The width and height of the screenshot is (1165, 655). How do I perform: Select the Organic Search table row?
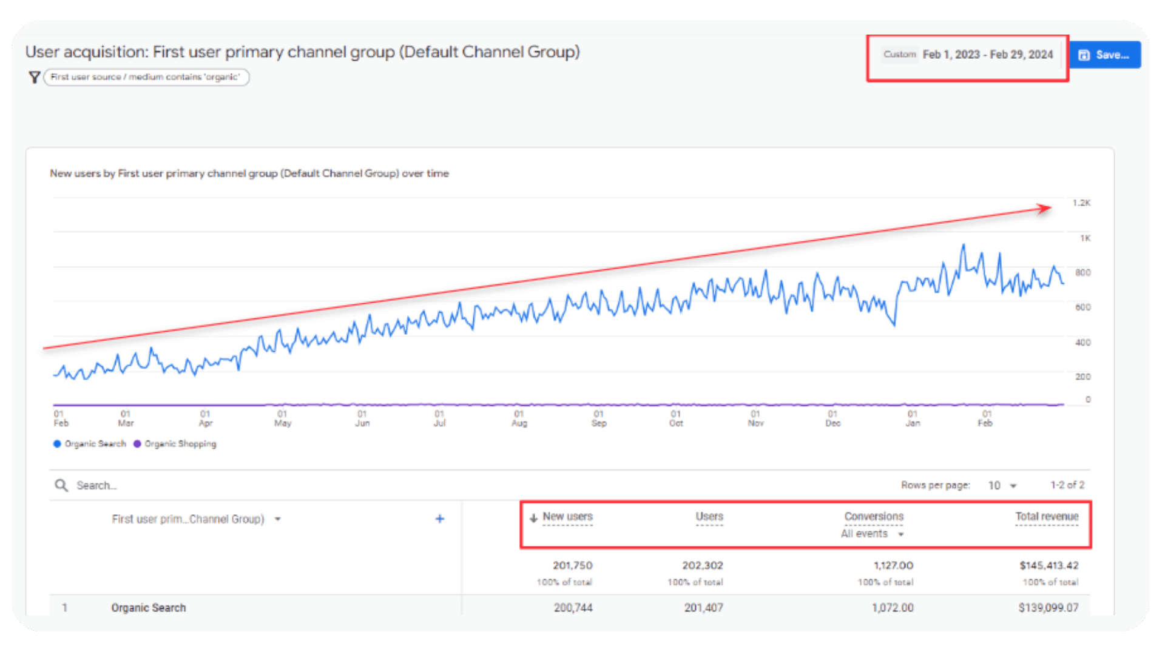[x=149, y=608]
